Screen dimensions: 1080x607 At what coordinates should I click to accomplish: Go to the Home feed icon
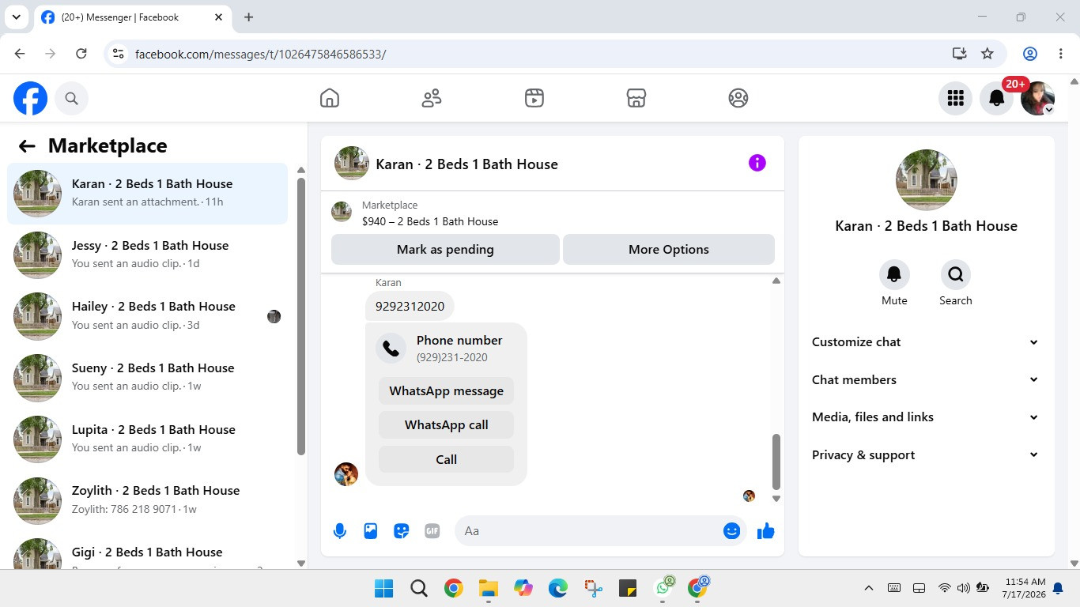click(330, 98)
